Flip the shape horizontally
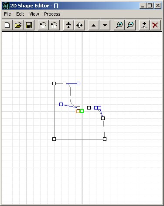 79,25
